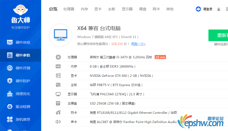Switch to the 总览 tab
Viewport: 228px width, 131px height.
pyautogui.click(x=53, y=9)
